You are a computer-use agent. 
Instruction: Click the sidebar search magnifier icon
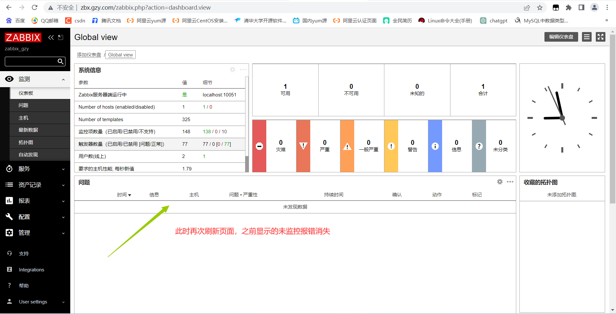60,62
